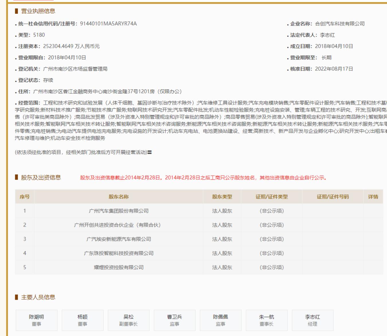Select shareholder 广汽埃安新能源汽车有限公司
This screenshot has height=336, width=387.
(x=119, y=239)
